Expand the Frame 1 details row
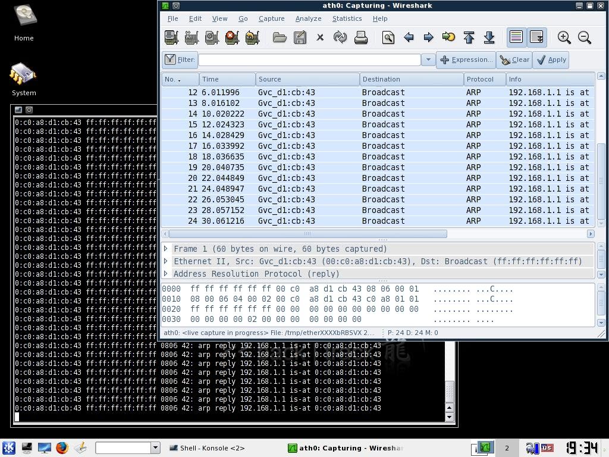The width and height of the screenshot is (609, 457). (x=166, y=249)
